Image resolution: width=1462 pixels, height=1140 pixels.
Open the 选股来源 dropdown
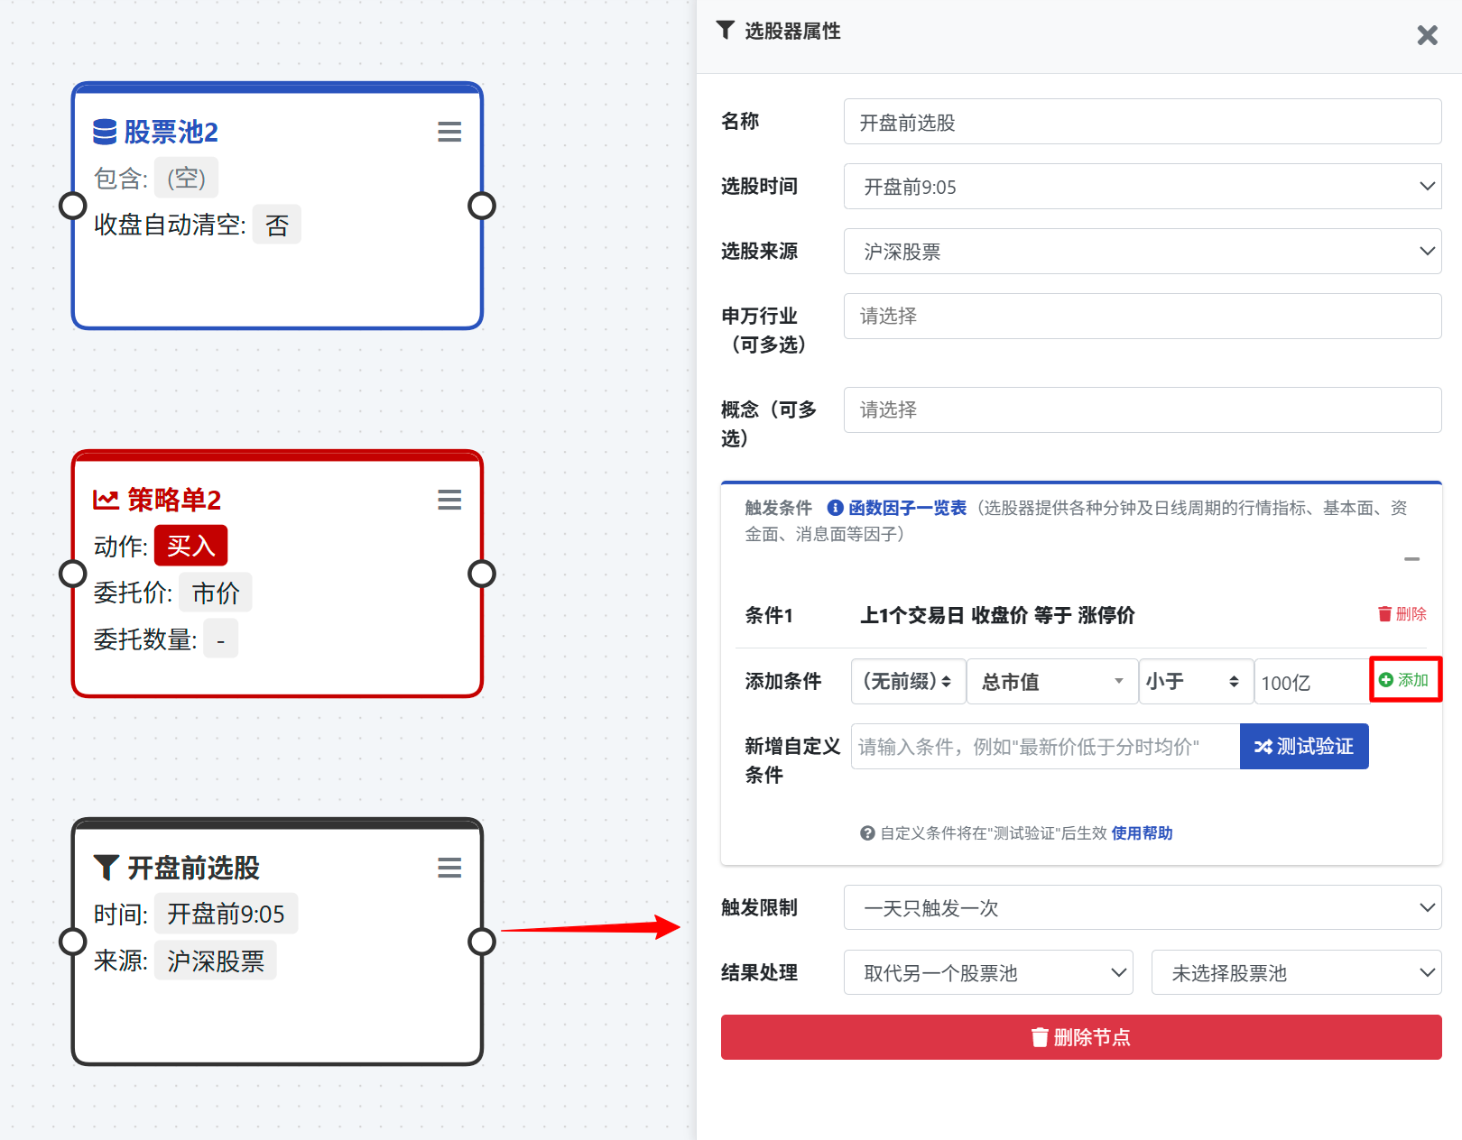[1142, 252]
